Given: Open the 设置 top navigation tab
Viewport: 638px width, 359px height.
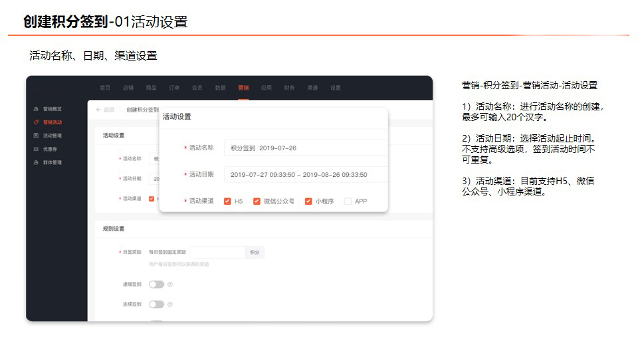Looking at the screenshot, I should tap(336, 88).
